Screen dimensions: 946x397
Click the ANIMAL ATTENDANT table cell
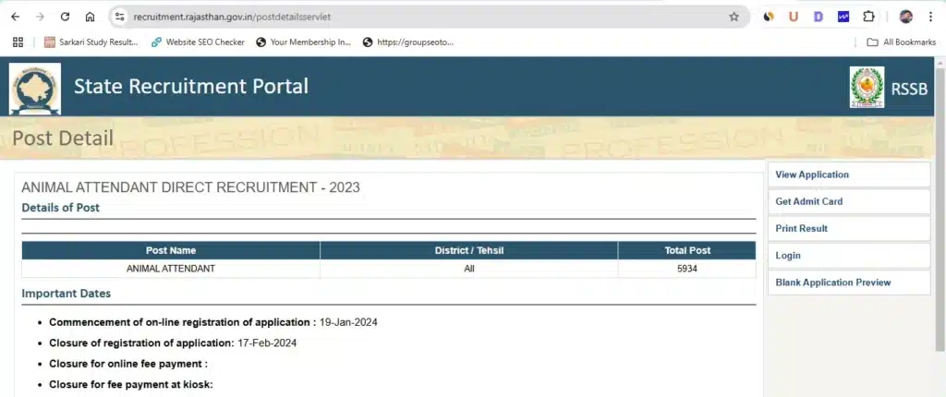coord(171,269)
